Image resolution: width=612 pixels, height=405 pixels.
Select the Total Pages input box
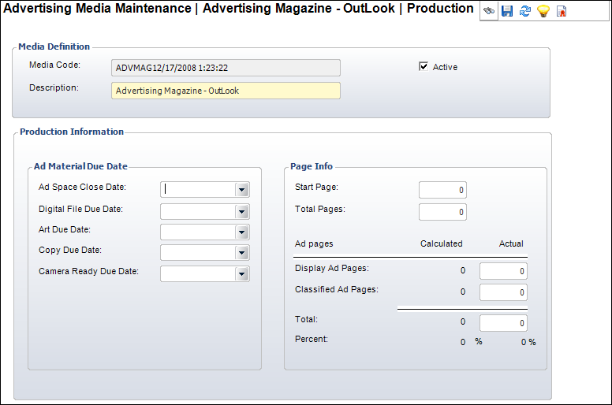442,212
